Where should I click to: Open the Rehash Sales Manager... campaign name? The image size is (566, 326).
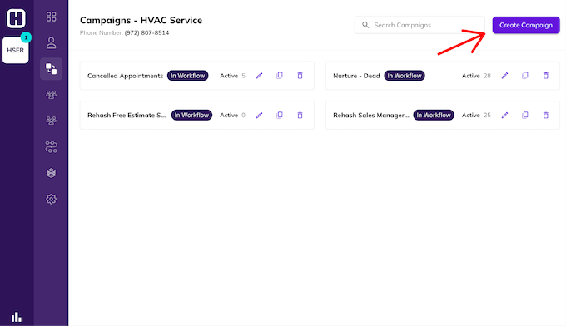pyautogui.click(x=370, y=116)
